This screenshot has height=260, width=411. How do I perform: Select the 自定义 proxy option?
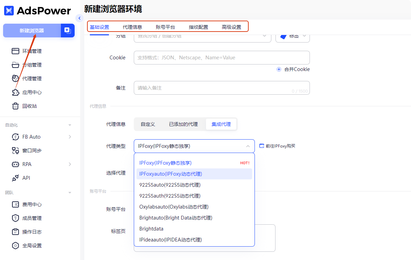coord(148,124)
